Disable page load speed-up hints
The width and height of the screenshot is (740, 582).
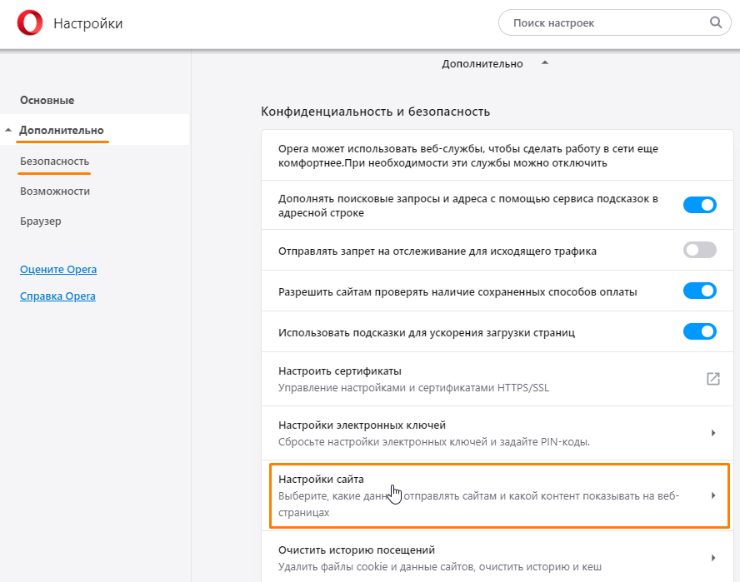[x=699, y=331]
